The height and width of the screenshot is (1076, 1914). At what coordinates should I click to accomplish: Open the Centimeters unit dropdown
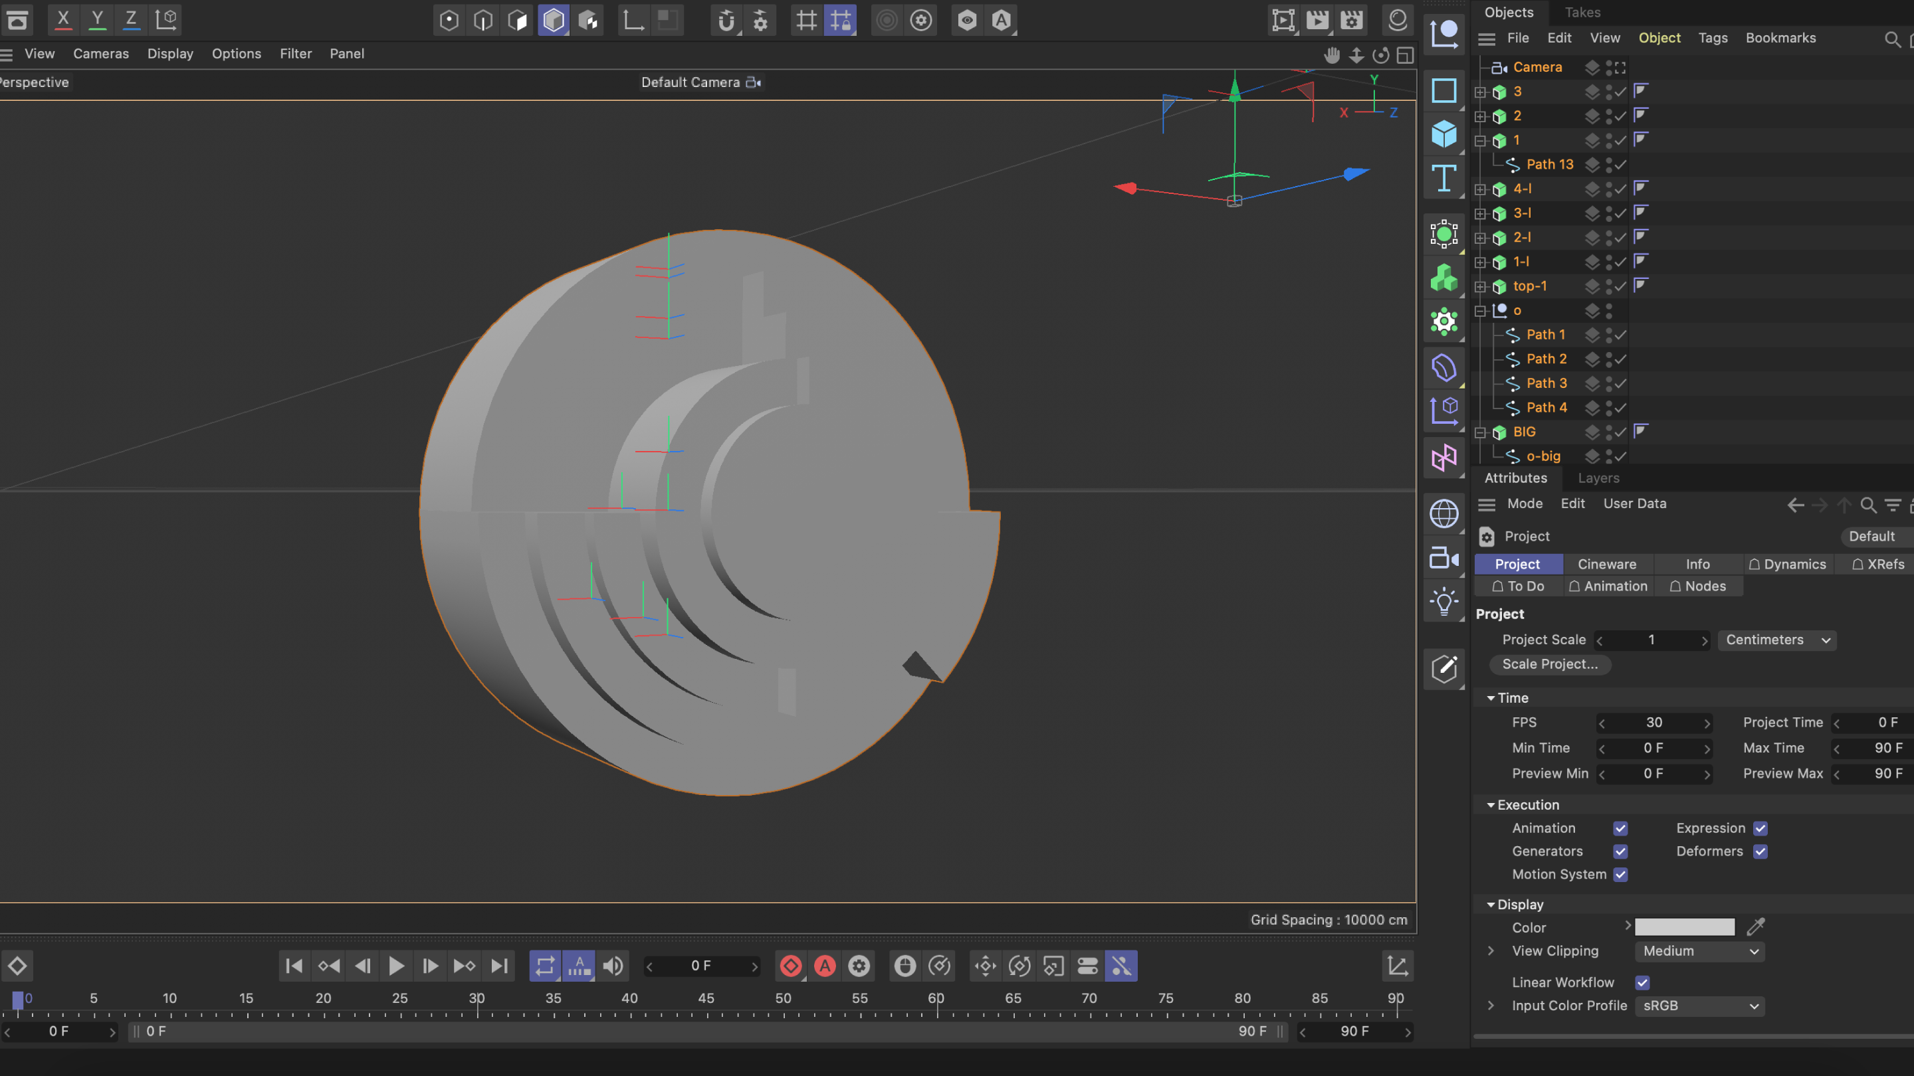tap(1776, 640)
